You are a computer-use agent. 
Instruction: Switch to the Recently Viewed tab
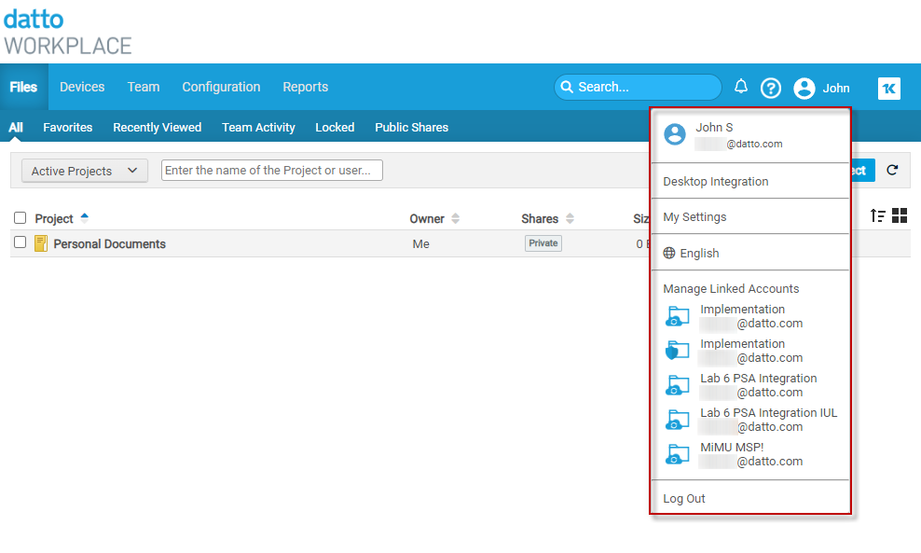pyautogui.click(x=157, y=128)
